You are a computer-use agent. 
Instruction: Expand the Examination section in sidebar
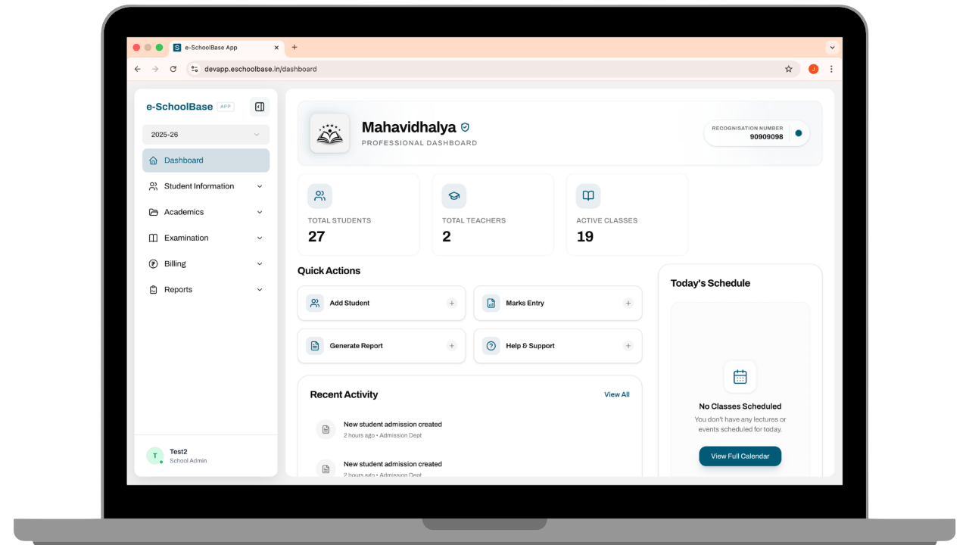coord(205,238)
